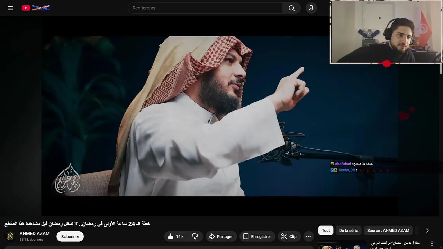Open the hamburger guide menu
The width and height of the screenshot is (443, 249).
(10, 8)
